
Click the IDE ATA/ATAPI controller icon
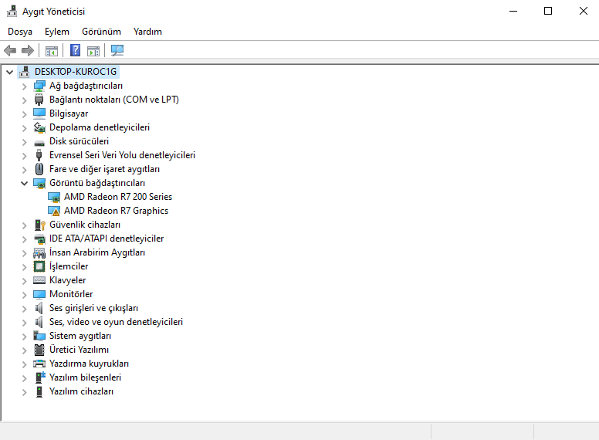[x=39, y=239]
